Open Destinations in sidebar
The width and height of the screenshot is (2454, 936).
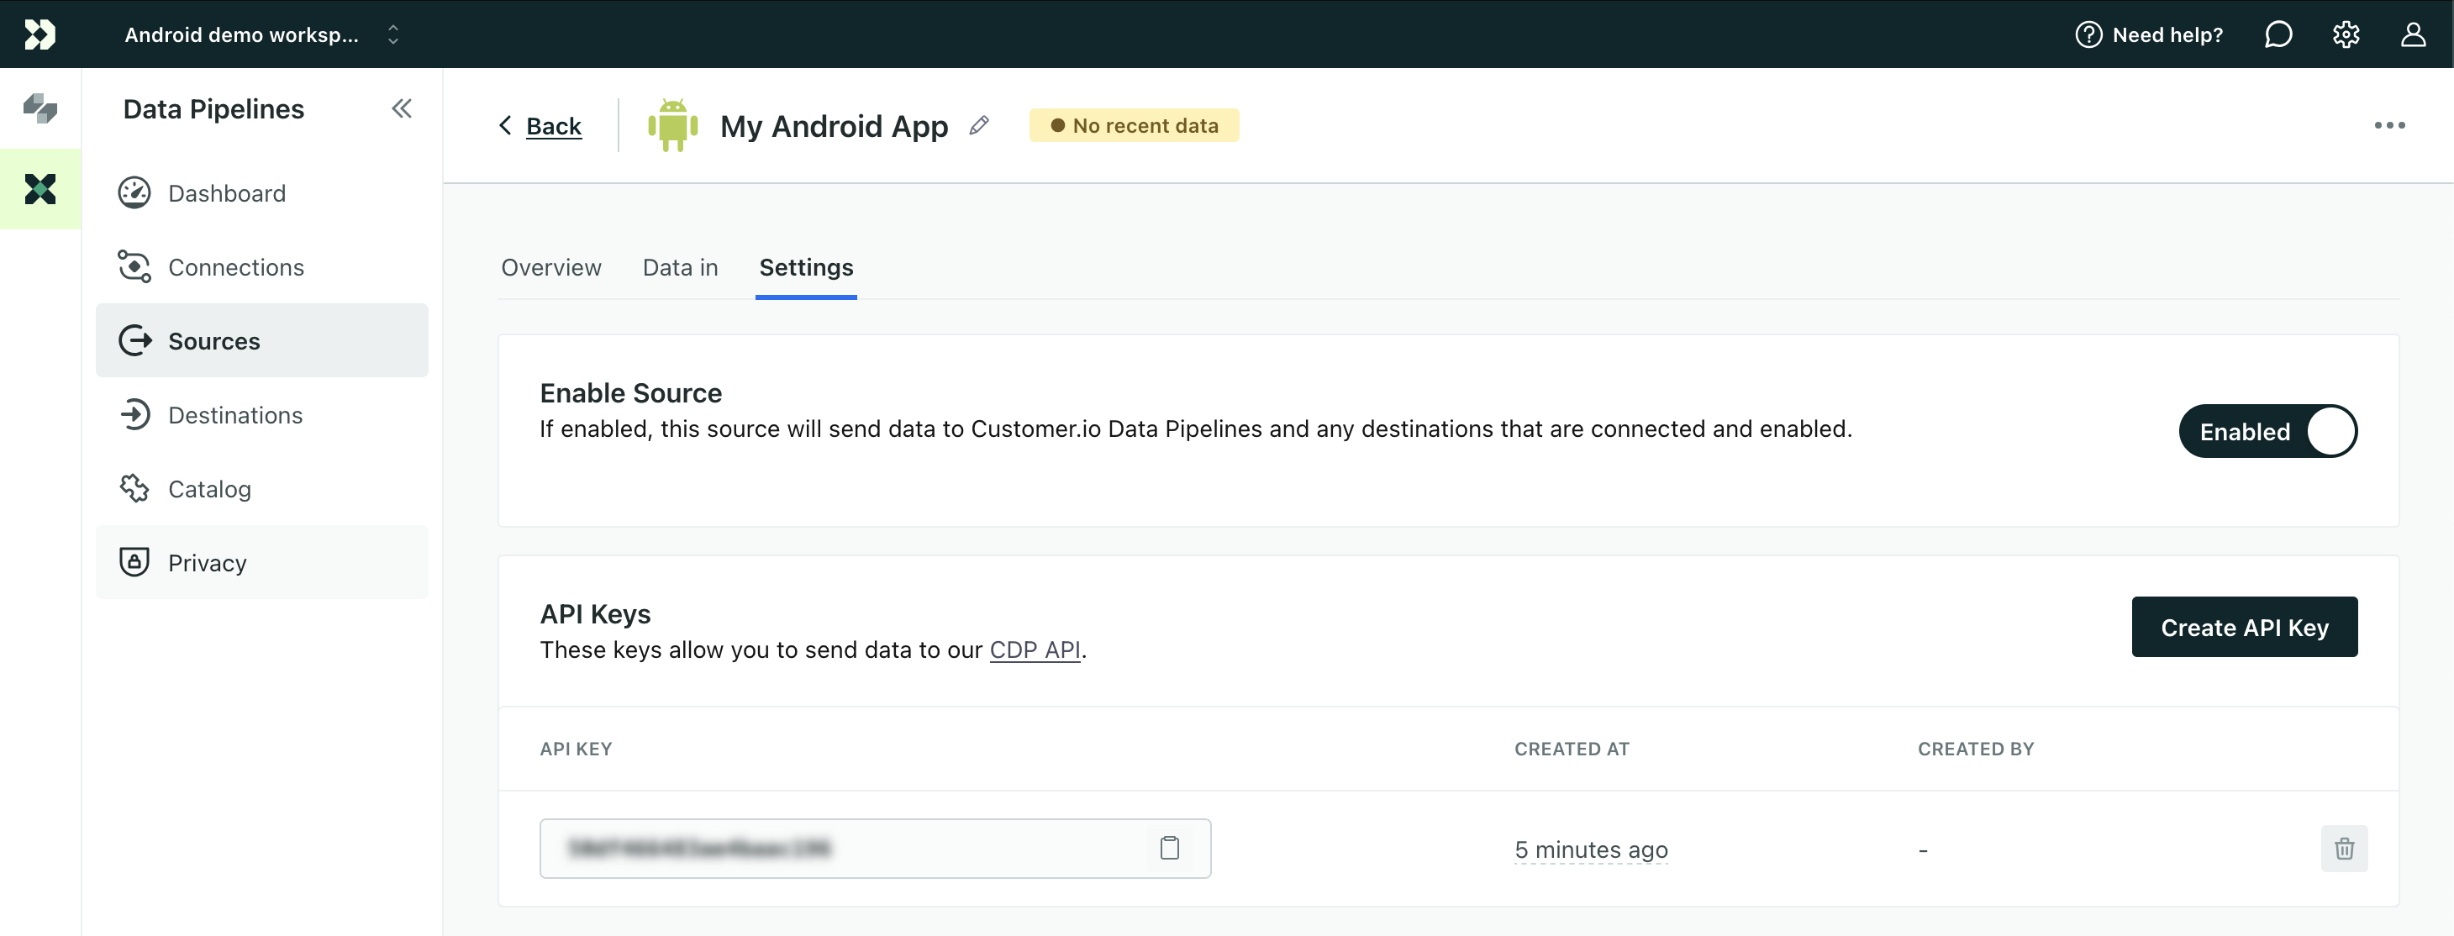click(262, 415)
